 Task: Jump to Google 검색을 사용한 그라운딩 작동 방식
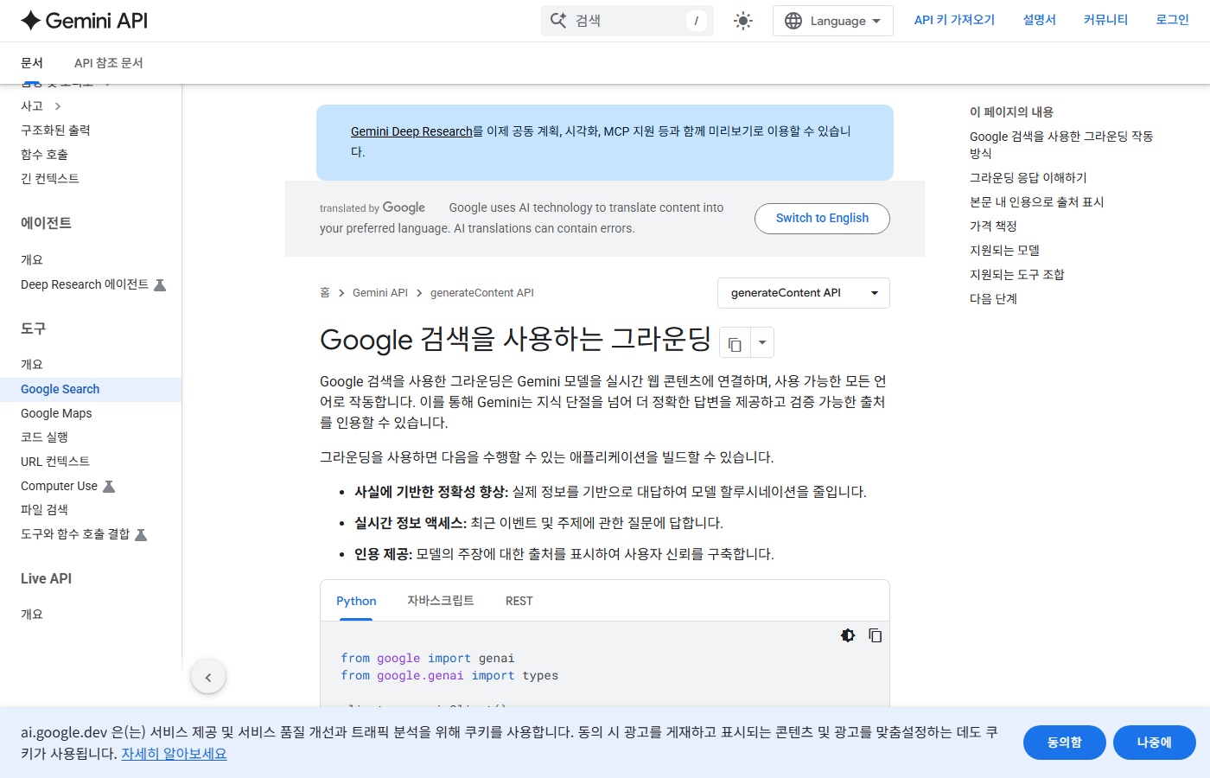(x=1061, y=145)
